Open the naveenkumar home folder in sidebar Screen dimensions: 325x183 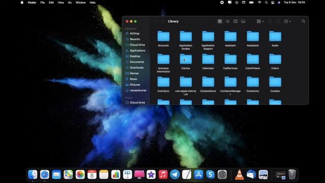pos(136,90)
